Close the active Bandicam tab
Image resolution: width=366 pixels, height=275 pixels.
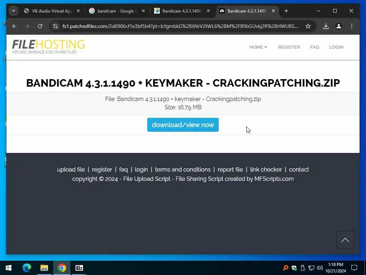[x=273, y=11]
